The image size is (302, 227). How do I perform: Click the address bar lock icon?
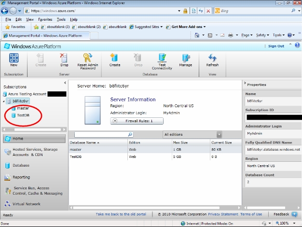point(185,11)
